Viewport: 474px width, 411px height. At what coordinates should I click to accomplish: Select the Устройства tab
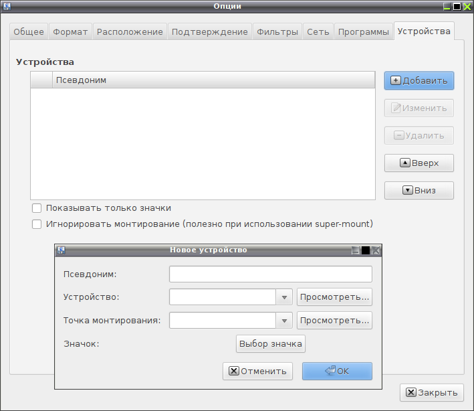[x=424, y=31]
